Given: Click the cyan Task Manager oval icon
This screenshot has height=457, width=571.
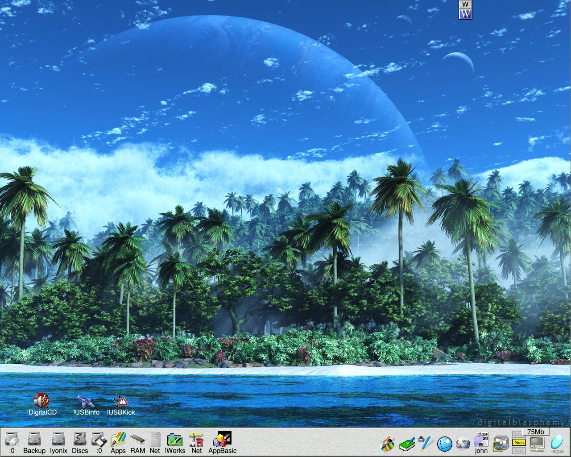Looking at the screenshot, I should [557, 443].
